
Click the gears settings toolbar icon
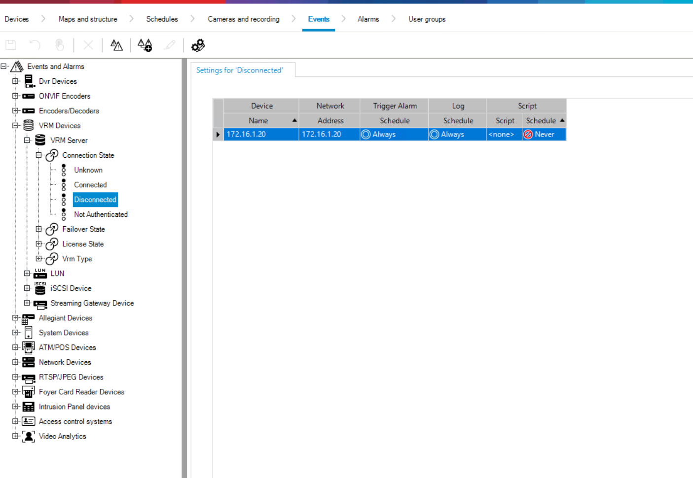point(198,45)
